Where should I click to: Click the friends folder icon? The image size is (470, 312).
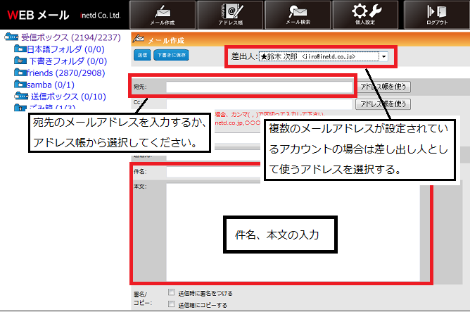[x=20, y=73]
